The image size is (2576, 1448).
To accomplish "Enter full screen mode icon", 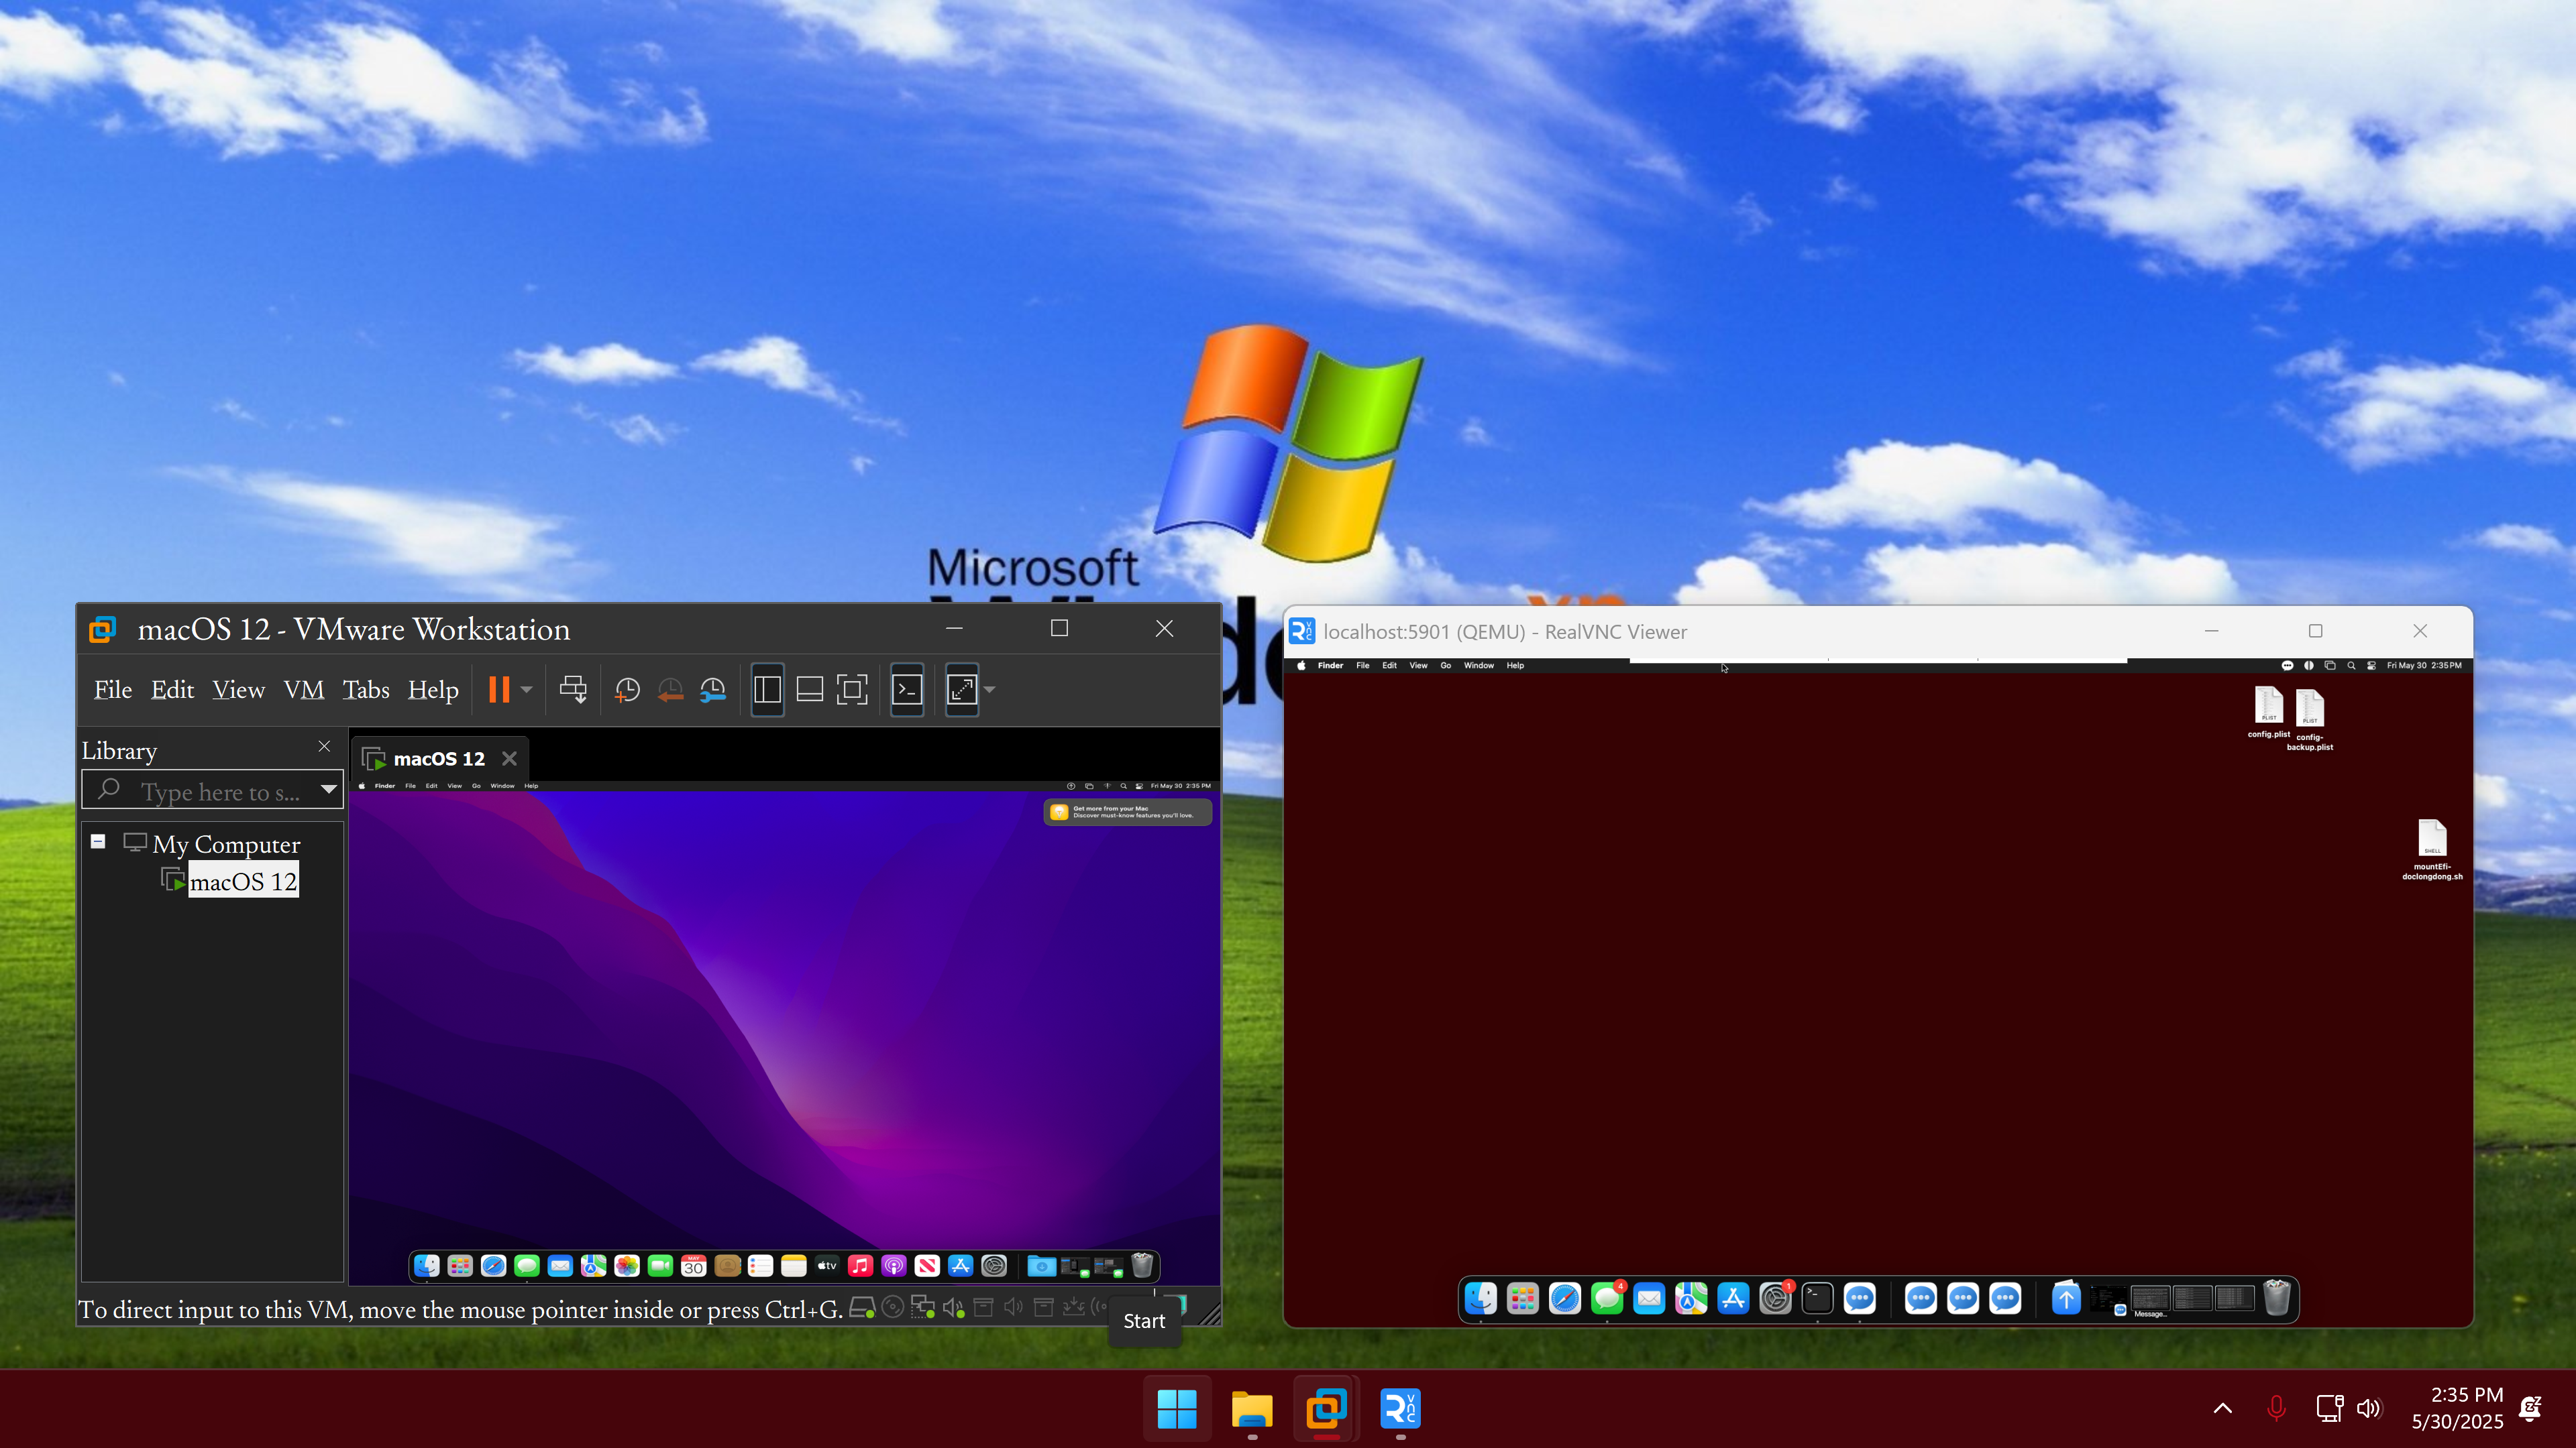I will pyautogui.click(x=852, y=690).
